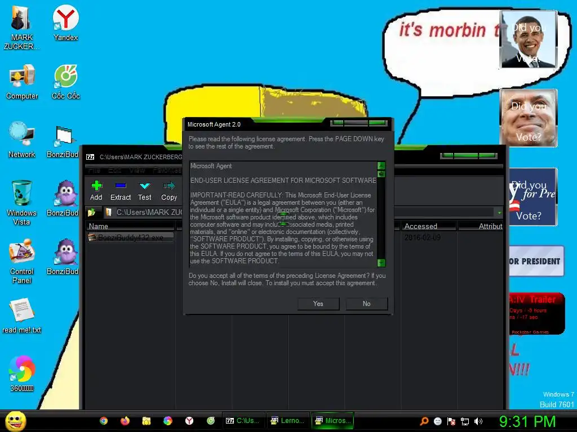Launch Cốc Cốc from the taskbar
The width and height of the screenshot is (577, 432).
click(211, 421)
